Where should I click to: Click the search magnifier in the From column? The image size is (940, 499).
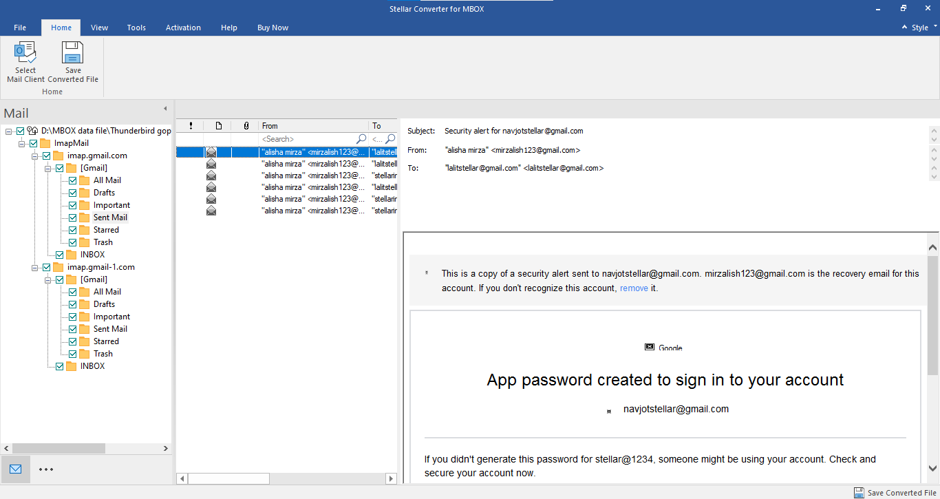pyautogui.click(x=361, y=138)
